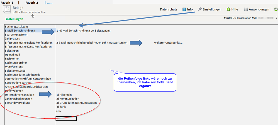Viewport: 278px width, 125px height.
Task: Click the user profile icon
Action: pyautogui.click(x=276, y=9)
